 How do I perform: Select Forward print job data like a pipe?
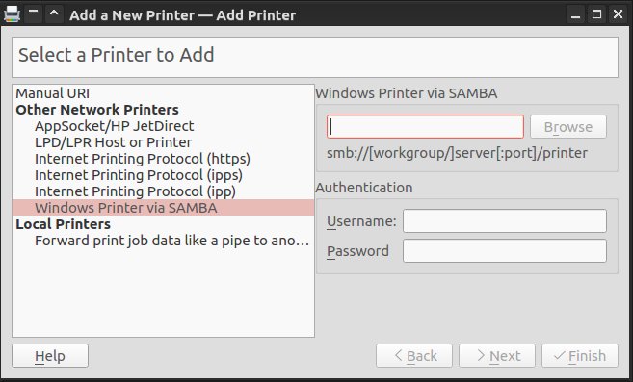(163, 241)
